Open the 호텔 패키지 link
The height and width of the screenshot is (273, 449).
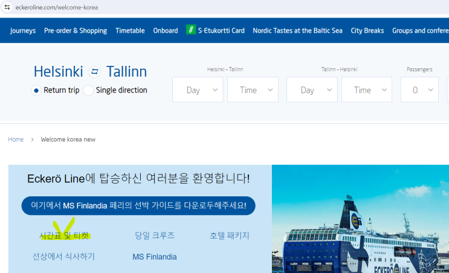tap(230, 236)
